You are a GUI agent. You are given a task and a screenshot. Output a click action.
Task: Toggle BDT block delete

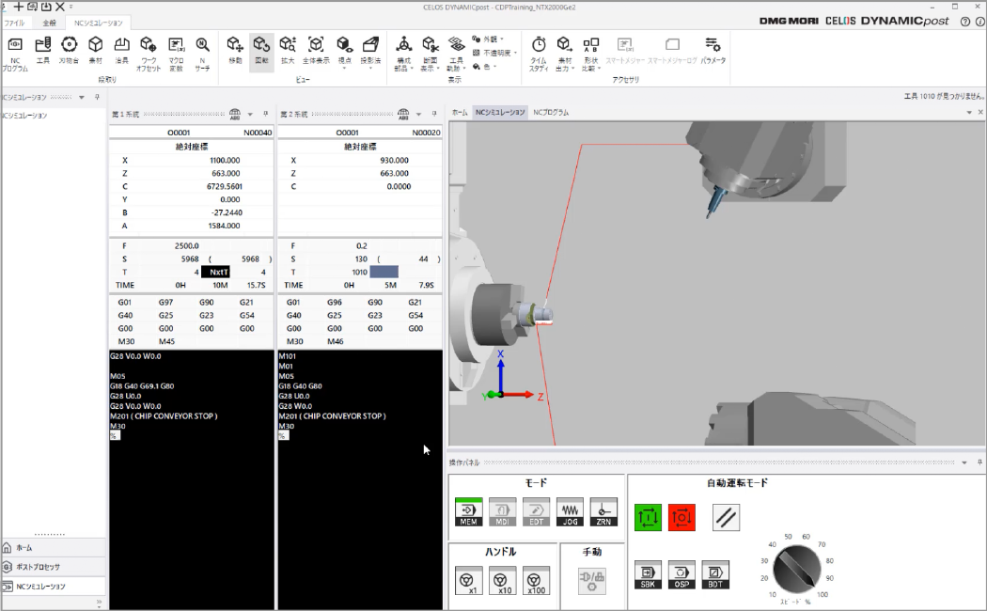coord(715,574)
